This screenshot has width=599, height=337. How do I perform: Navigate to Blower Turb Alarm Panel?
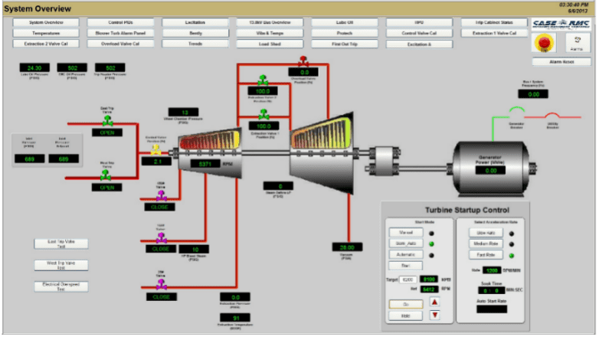coord(120,34)
